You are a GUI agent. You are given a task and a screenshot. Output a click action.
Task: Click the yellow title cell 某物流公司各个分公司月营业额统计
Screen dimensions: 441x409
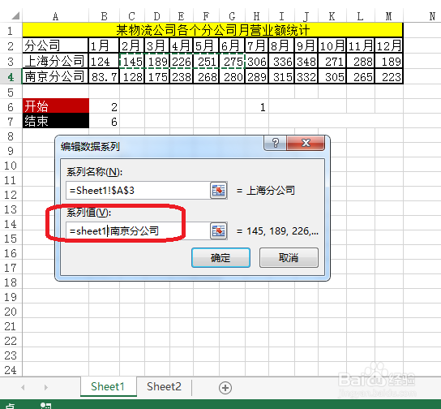point(212,30)
